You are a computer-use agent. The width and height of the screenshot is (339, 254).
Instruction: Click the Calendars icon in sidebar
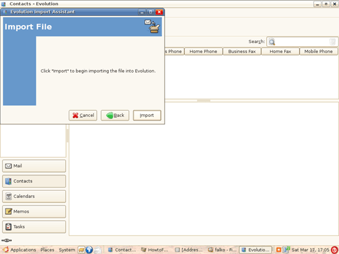[9, 196]
